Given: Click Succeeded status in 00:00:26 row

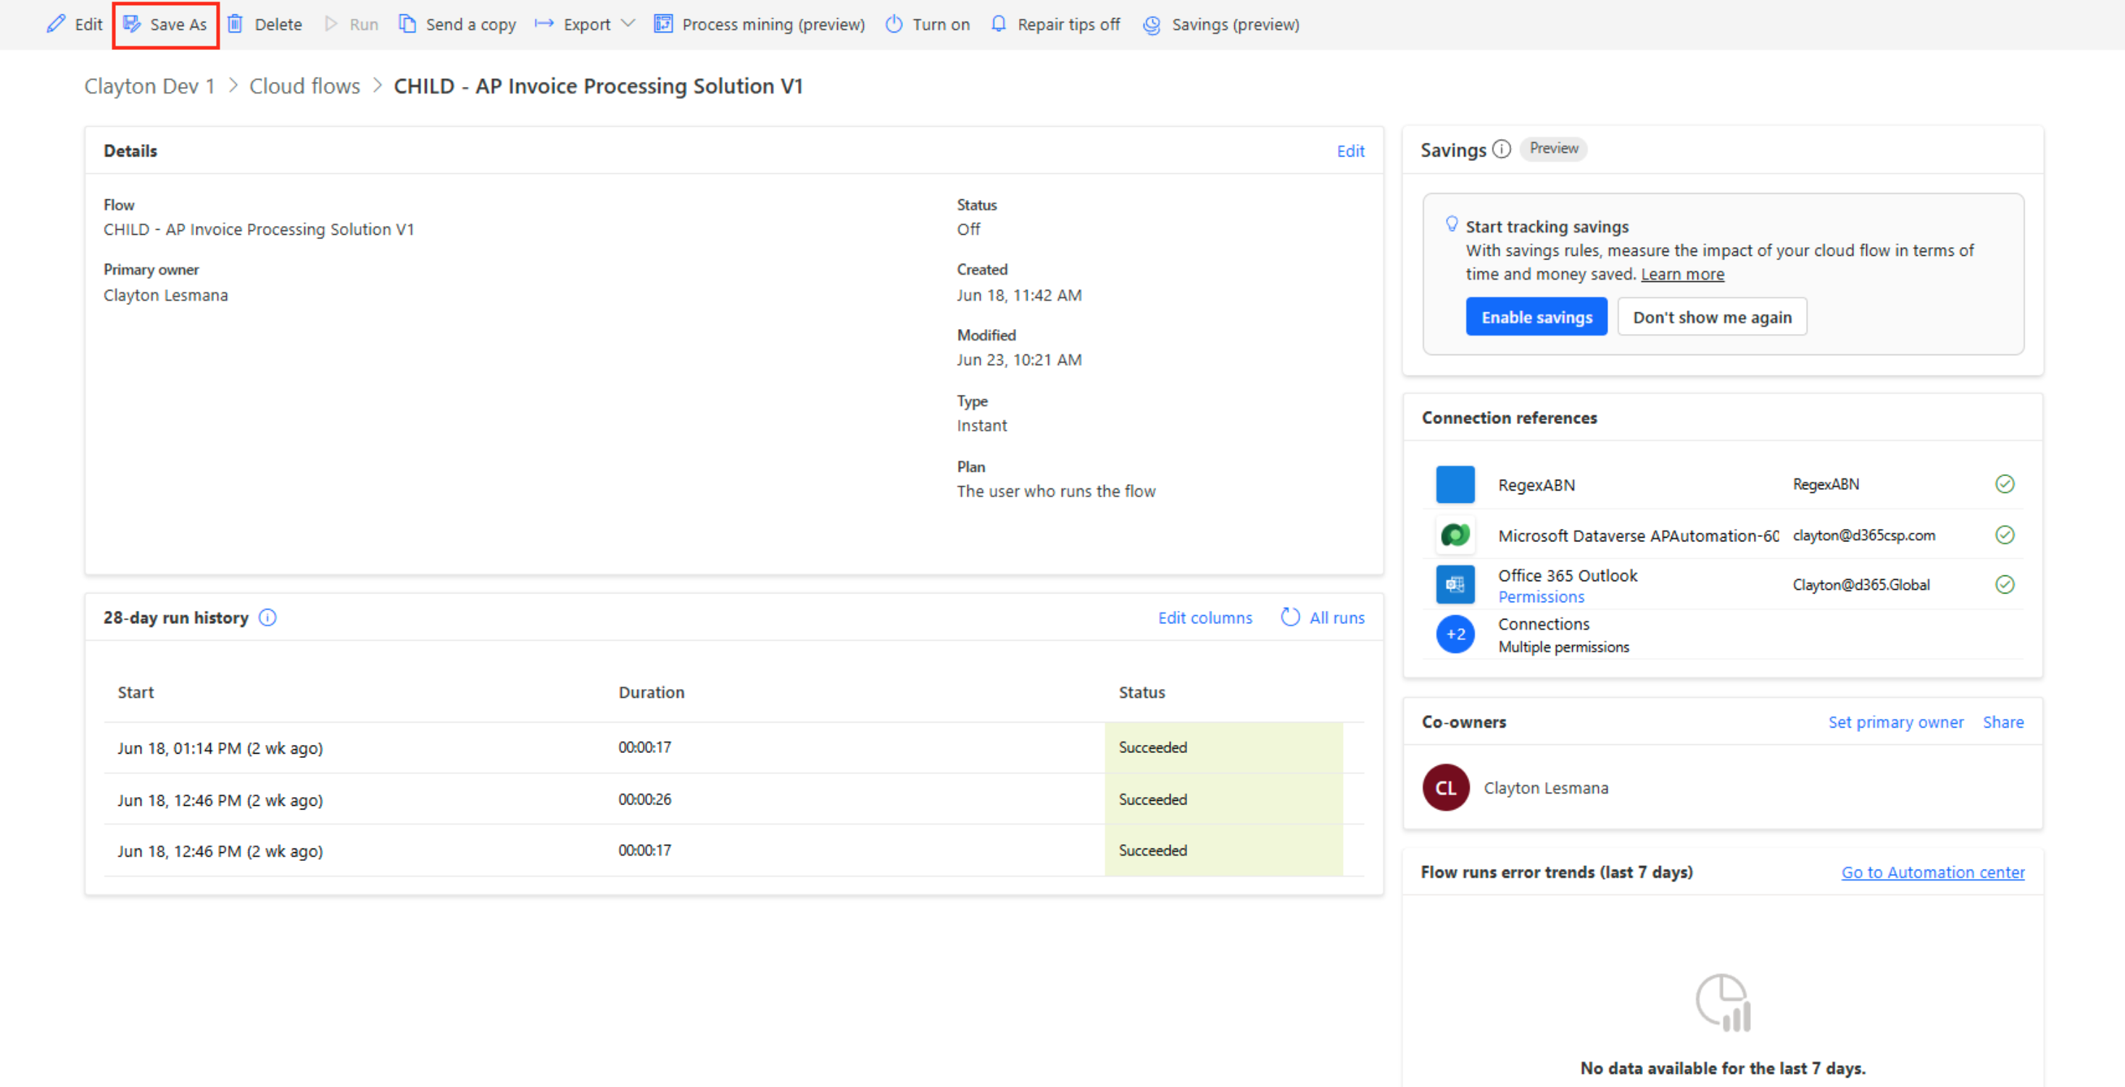Looking at the screenshot, I should 1152,799.
